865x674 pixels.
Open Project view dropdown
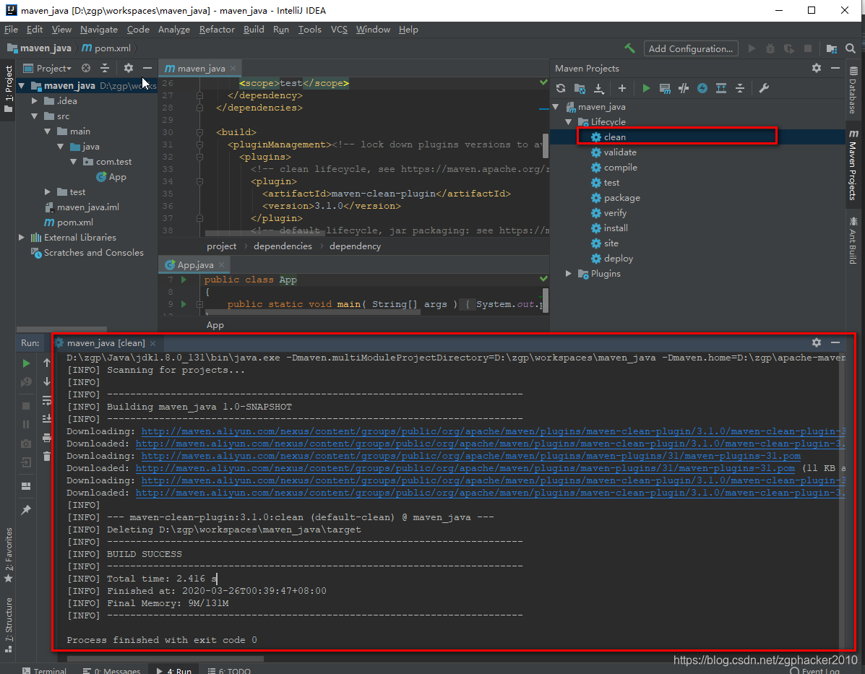click(x=48, y=69)
